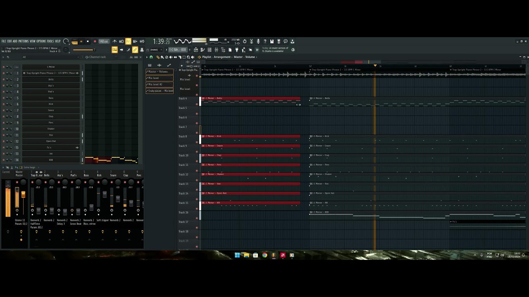Mute Track 4 in playlist
The height and width of the screenshot is (297, 529).
197,104
